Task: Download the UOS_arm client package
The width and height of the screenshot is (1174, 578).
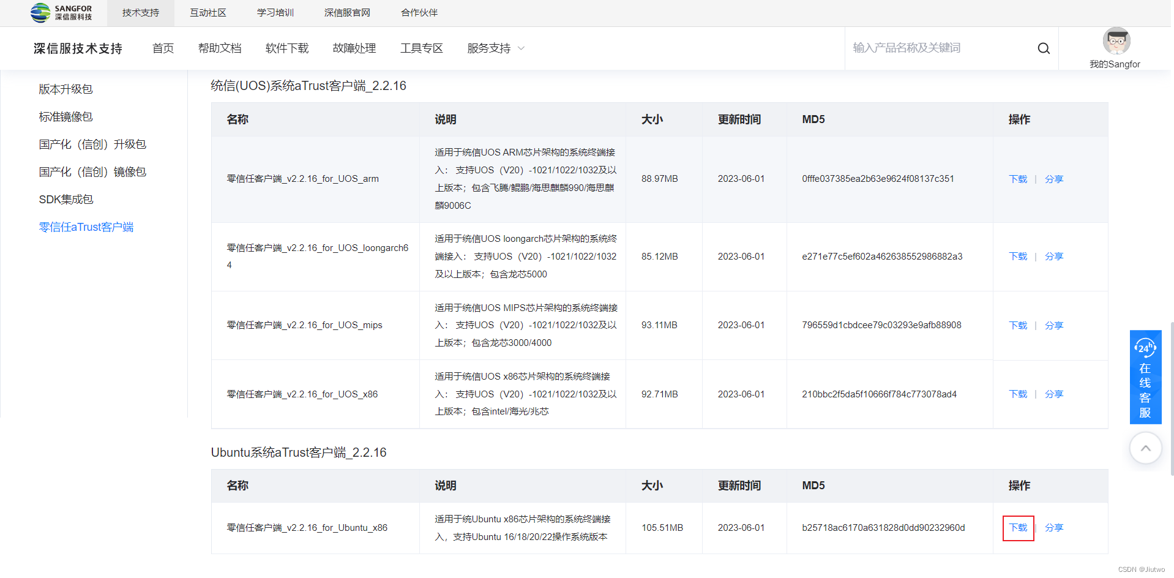Action: click(x=1018, y=179)
